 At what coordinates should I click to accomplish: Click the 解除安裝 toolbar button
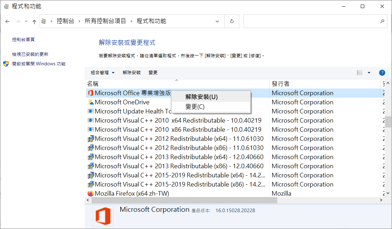[x=132, y=73]
